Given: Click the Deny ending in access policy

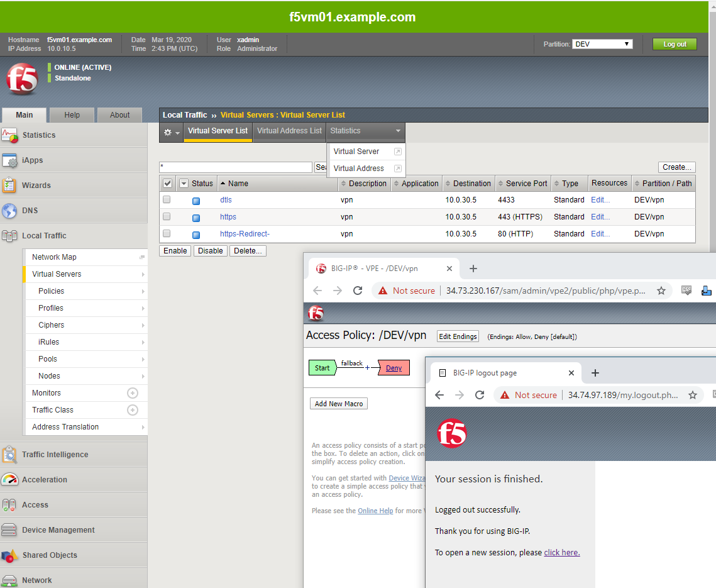Looking at the screenshot, I should pyautogui.click(x=394, y=368).
